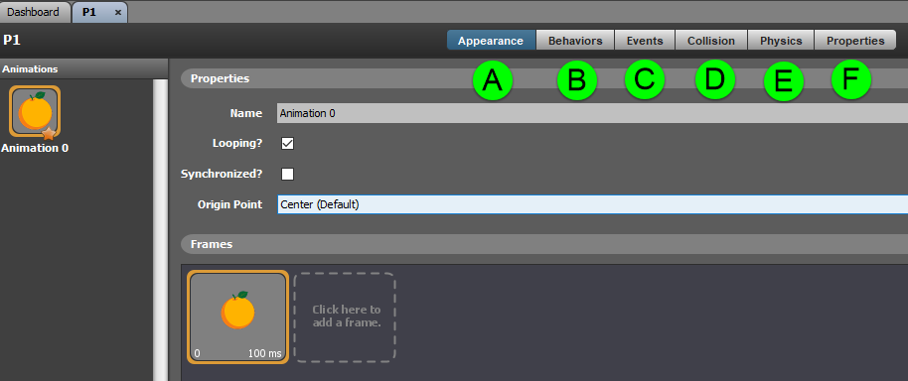Image resolution: width=908 pixels, height=381 pixels.
Task: Click the green circle labeled E
Action: point(784,81)
